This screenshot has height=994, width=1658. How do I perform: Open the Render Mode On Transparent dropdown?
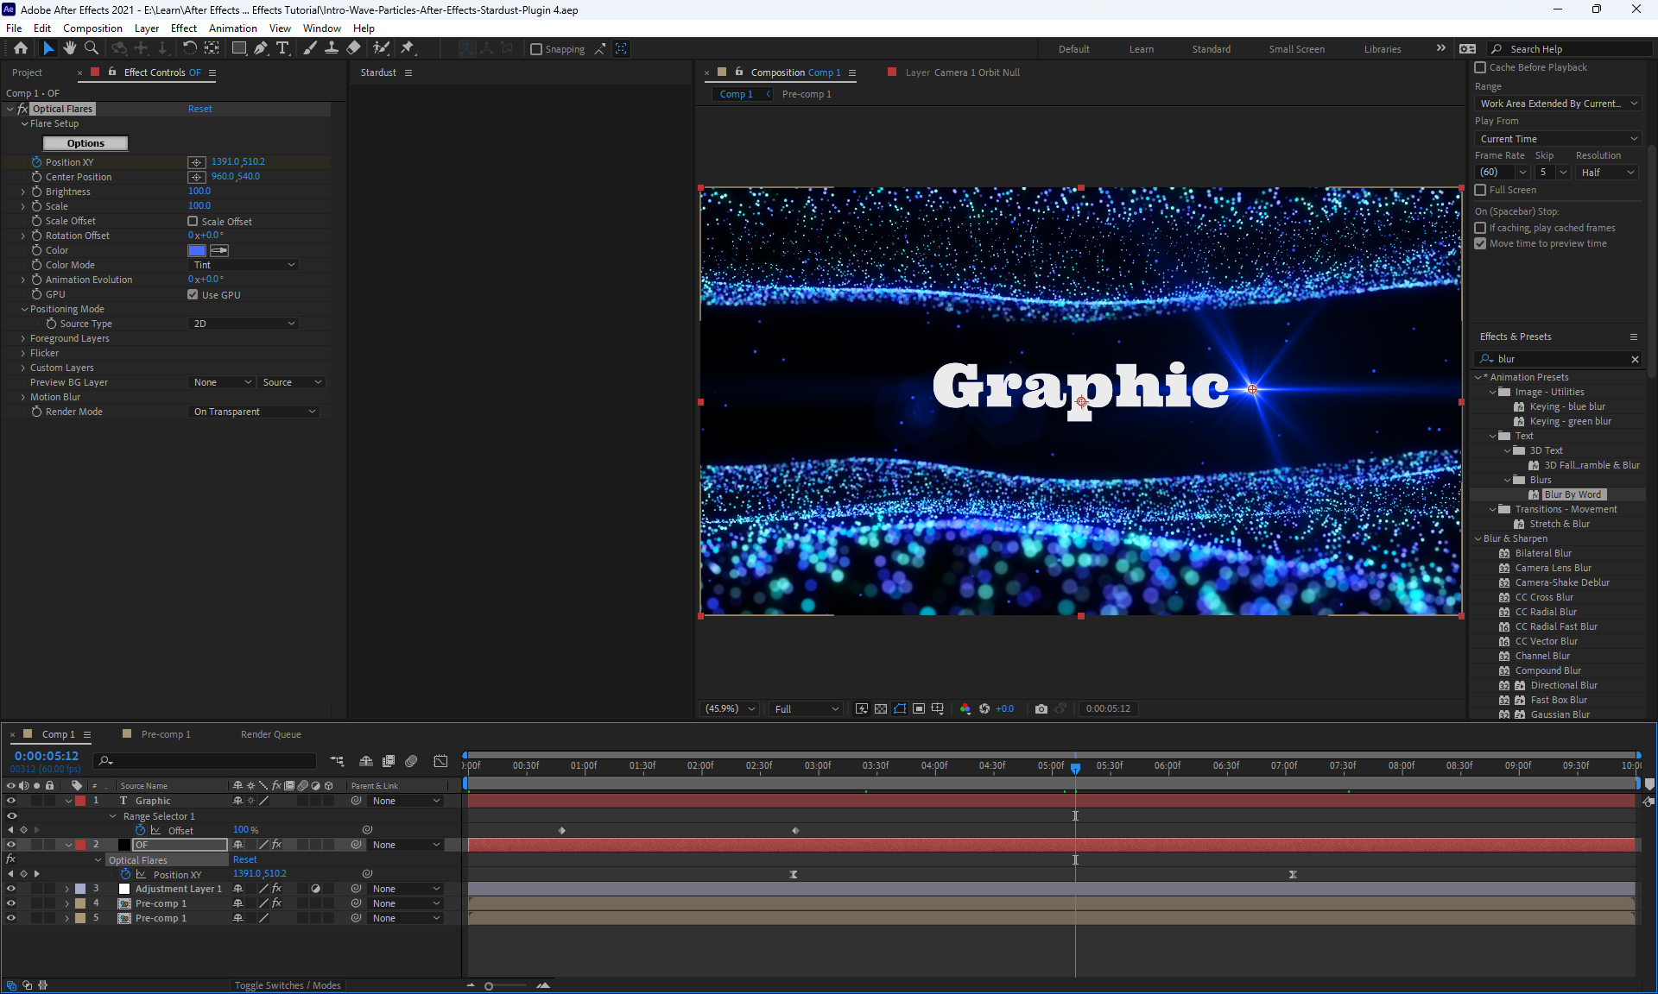[x=254, y=412]
